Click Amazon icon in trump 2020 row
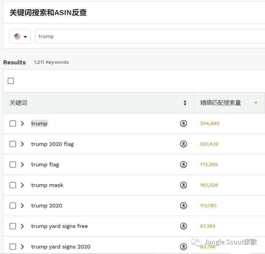The image size is (265, 254). coord(184,206)
